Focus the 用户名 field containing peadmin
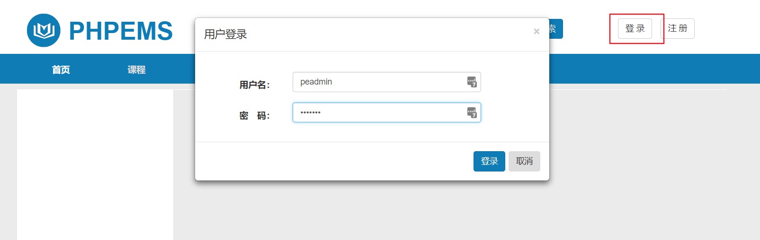 (386, 82)
